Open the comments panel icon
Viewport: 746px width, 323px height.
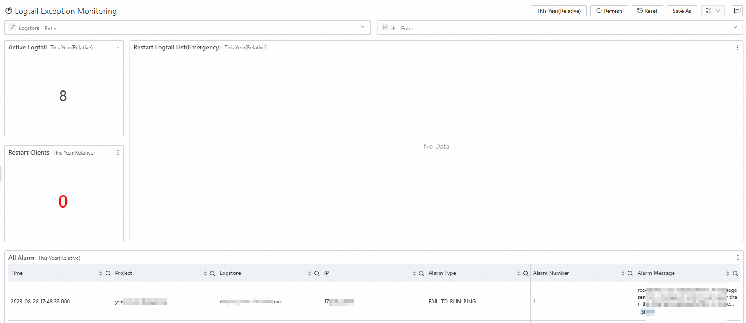[x=737, y=11]
